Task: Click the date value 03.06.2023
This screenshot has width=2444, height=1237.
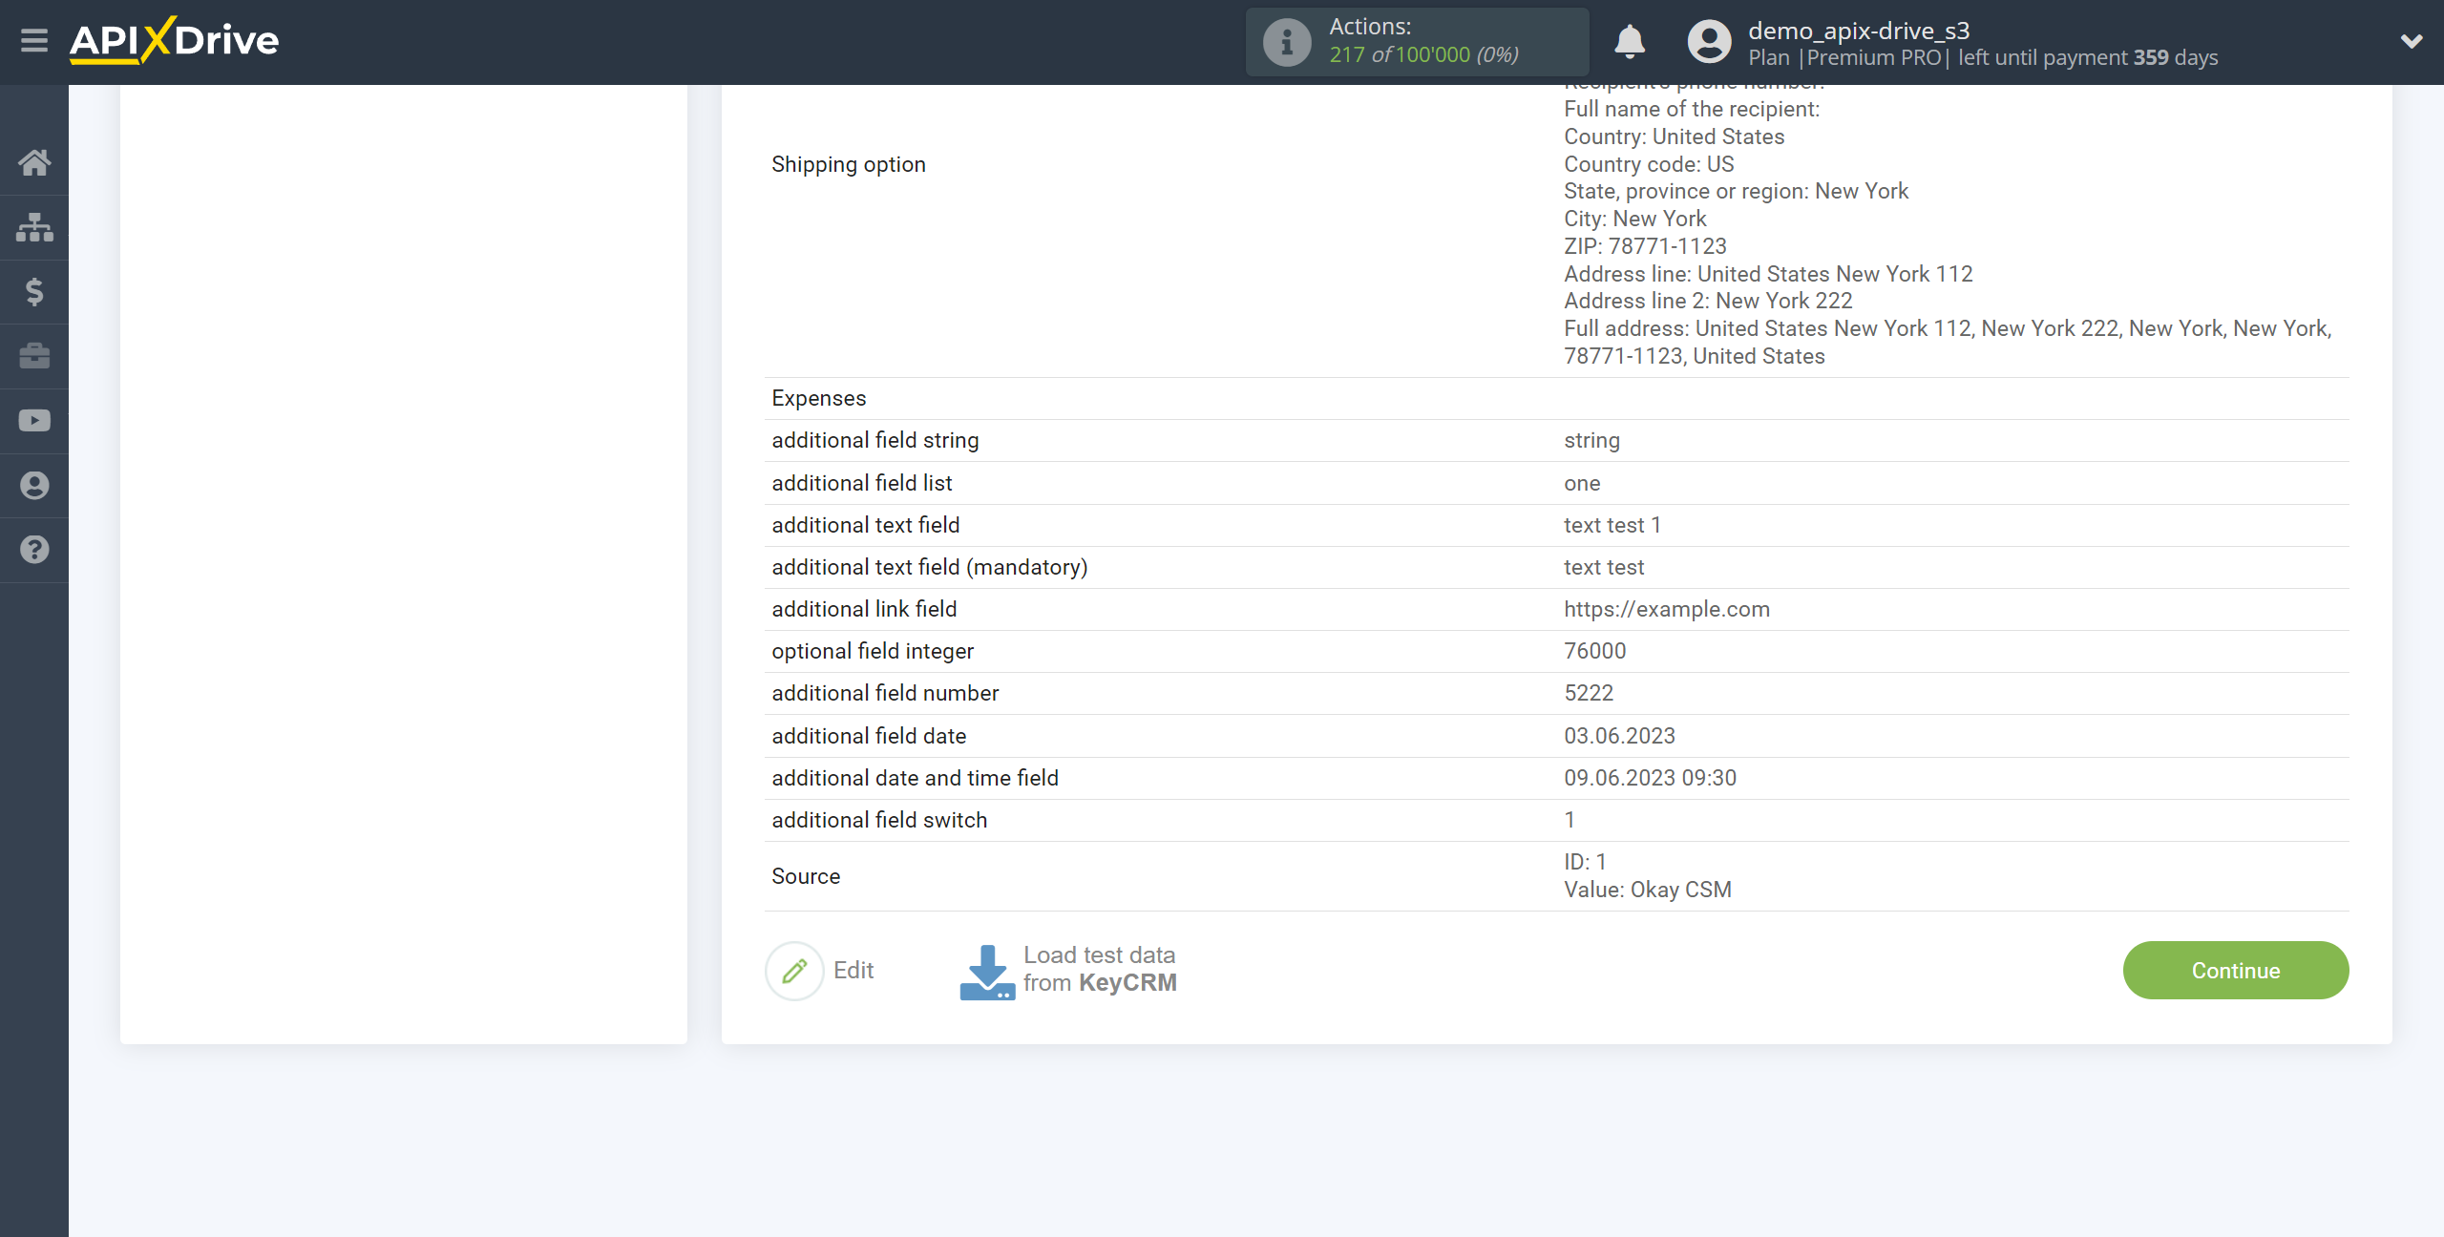Action: pos(1619,736)
